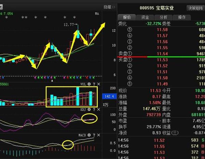Click the MACD indicator label
Image resolution: width=205 pixels, height=159 pixels.
point(82,135)
